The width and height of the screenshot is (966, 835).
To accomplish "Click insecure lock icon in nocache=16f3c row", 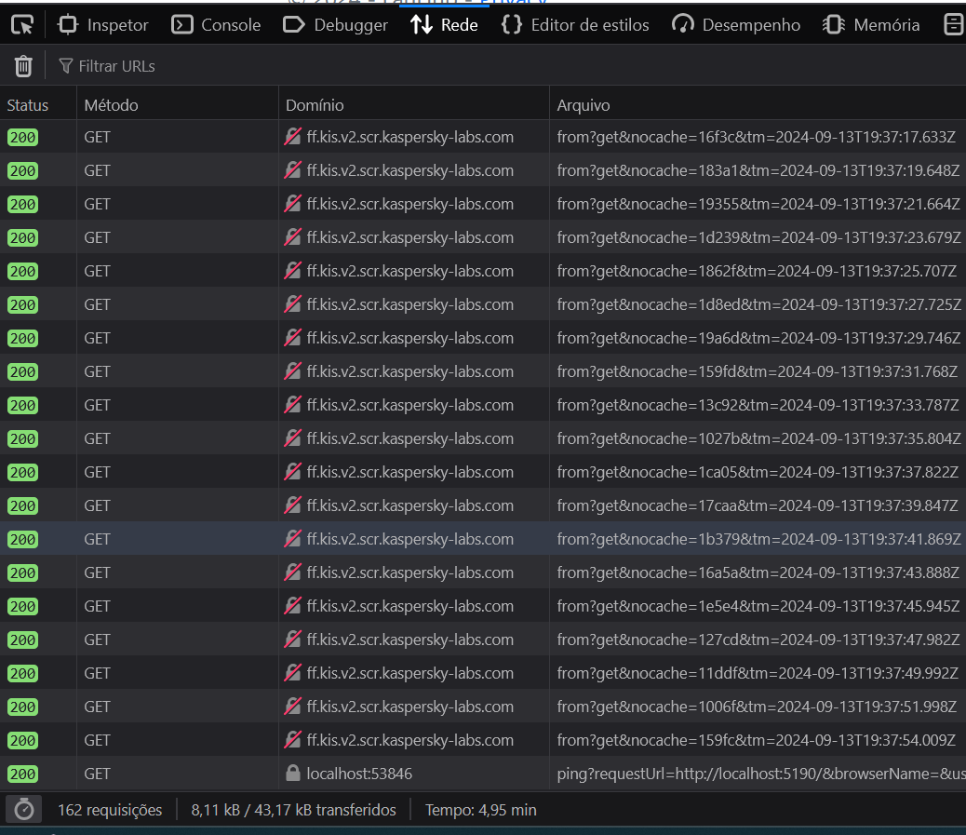I will [292, 136].
